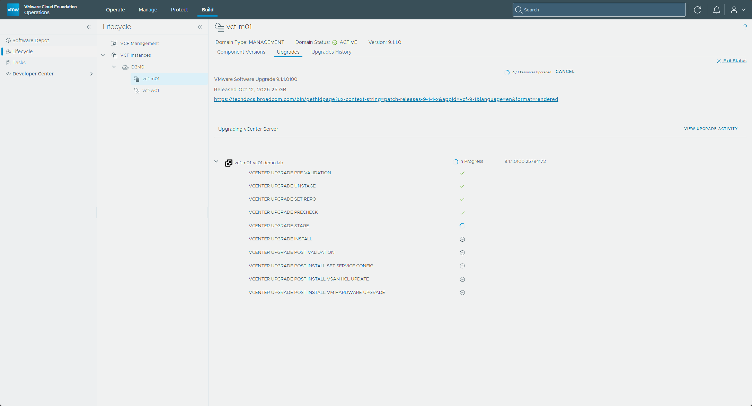Open Tasks in the sidebar
The image size is (752, 406).
pos(19,63)
